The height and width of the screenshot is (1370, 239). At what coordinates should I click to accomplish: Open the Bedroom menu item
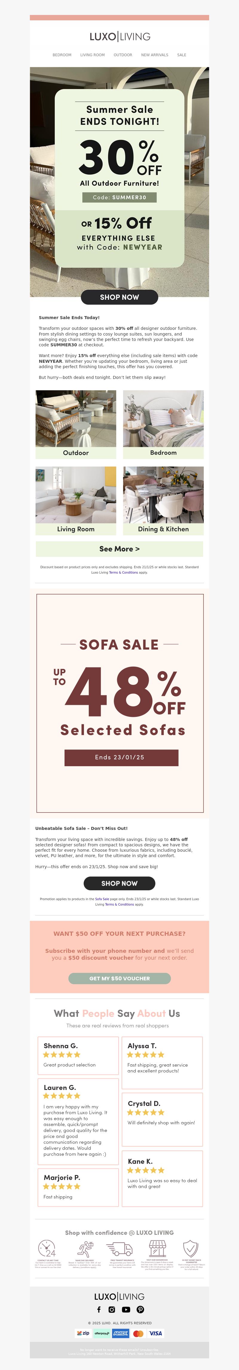62,55
